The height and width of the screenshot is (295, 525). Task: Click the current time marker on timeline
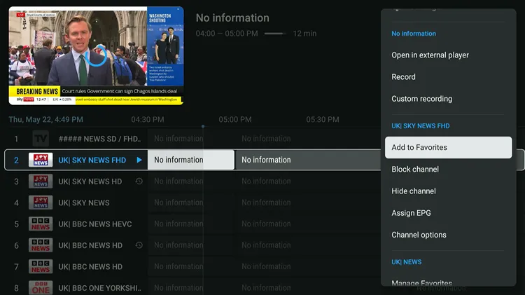[x=203, y=126]
